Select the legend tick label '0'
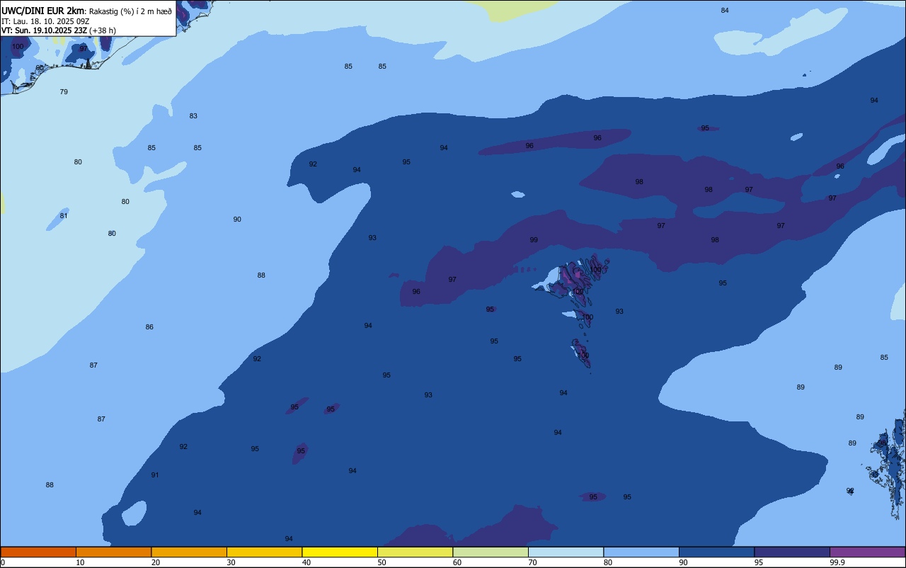The height and width of the screenshot is (568, 906). point(3,562)
